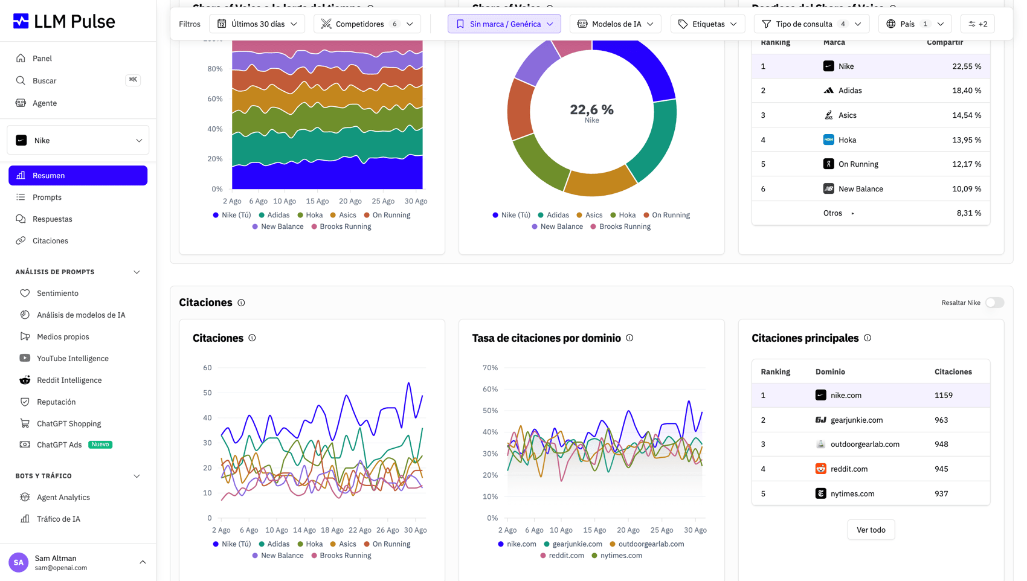Click the YouTube Intelligence icon

point(25,358)
